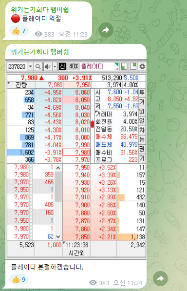Viewport: 187px width, 291px height.
Task: Select the 차 side tab
Action: click(142, 130)
